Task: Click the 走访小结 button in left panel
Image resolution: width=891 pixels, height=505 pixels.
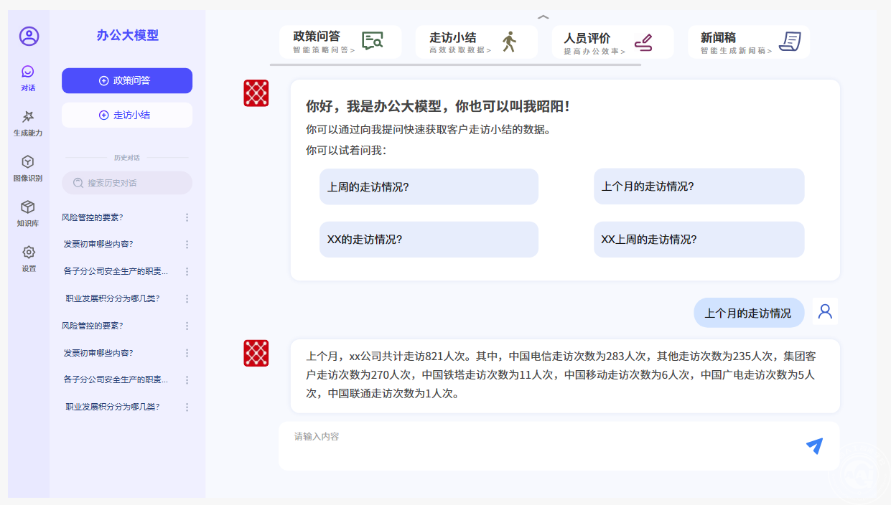Action: click(127, 115)
